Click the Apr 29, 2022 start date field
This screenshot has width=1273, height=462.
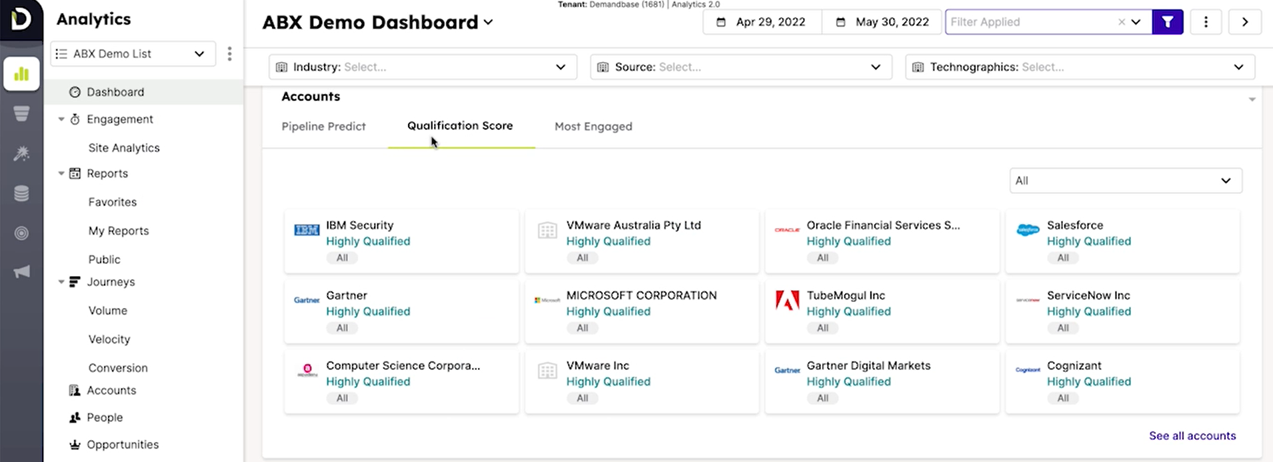762,22
